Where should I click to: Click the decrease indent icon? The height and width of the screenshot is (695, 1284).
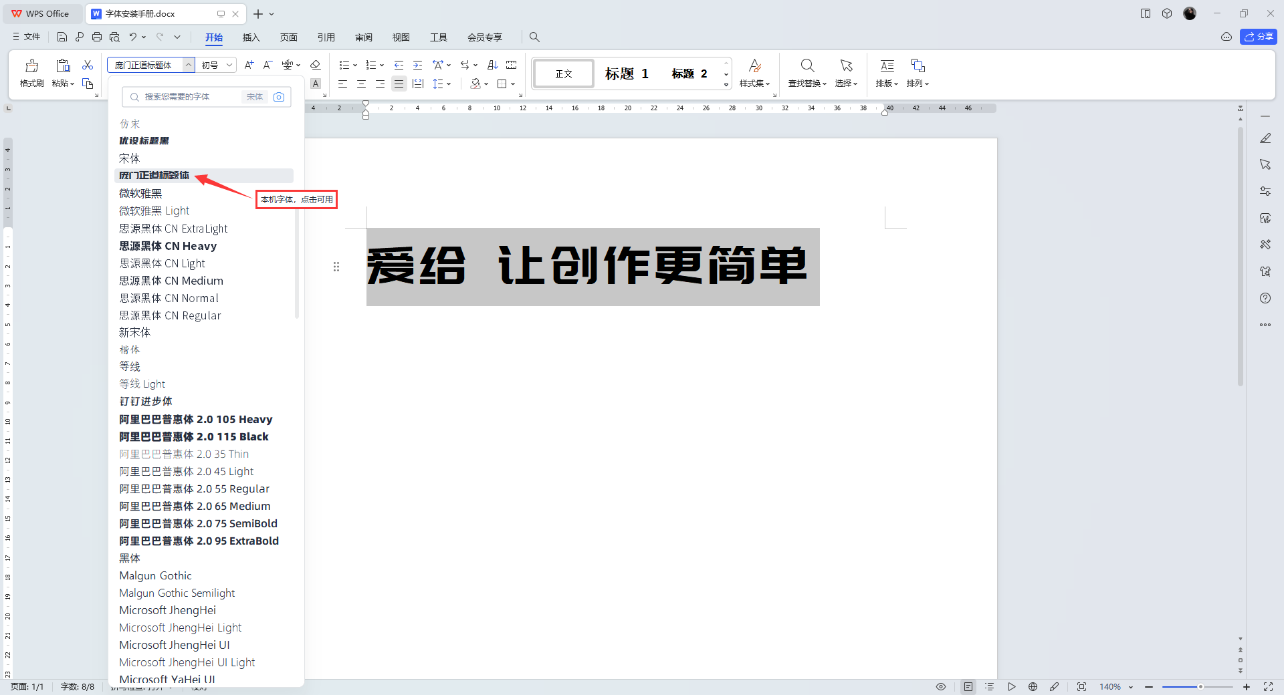(x=399, y=65)
